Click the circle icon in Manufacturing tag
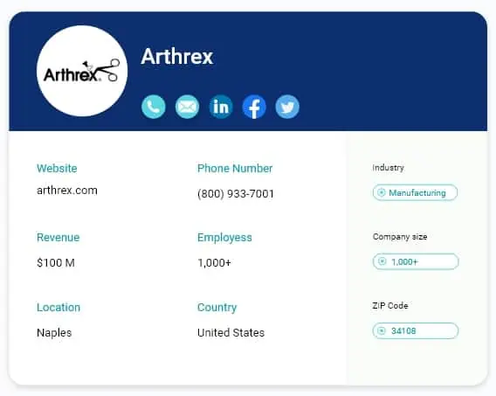Image resolution: width=496 pixels, height=396 pixels. coord(382,192)
